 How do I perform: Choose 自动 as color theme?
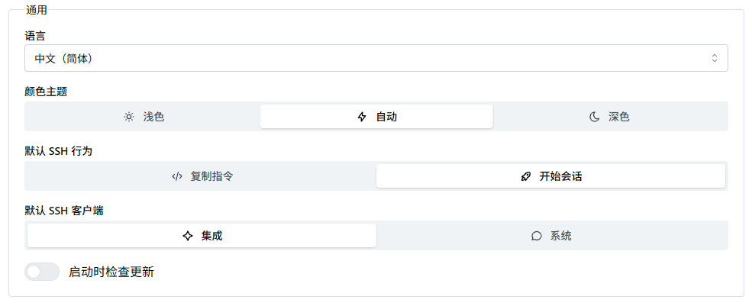(386, 117)
